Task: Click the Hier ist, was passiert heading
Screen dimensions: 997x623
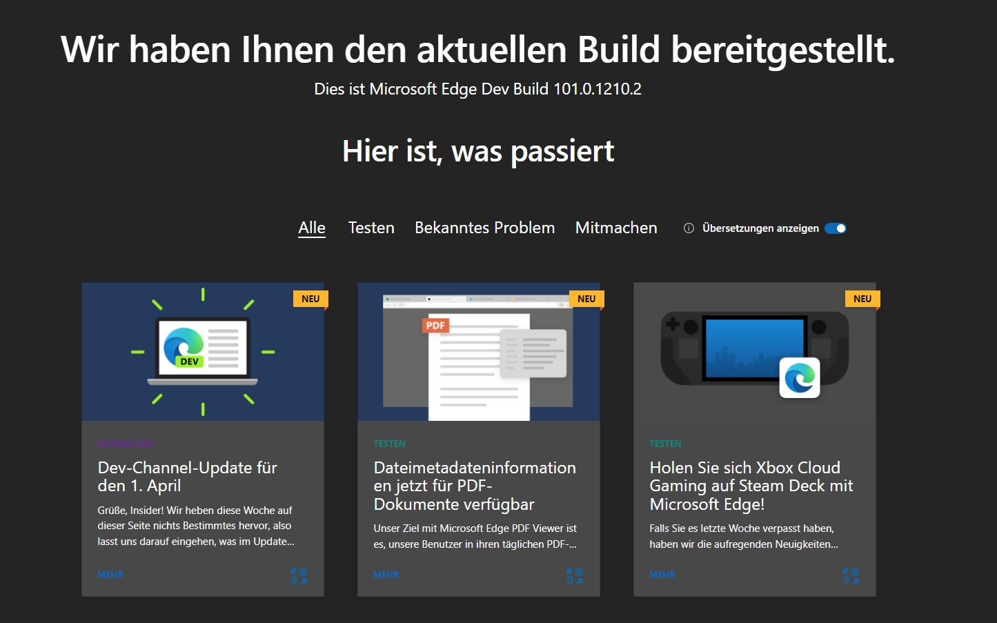Action: point(478,151)
